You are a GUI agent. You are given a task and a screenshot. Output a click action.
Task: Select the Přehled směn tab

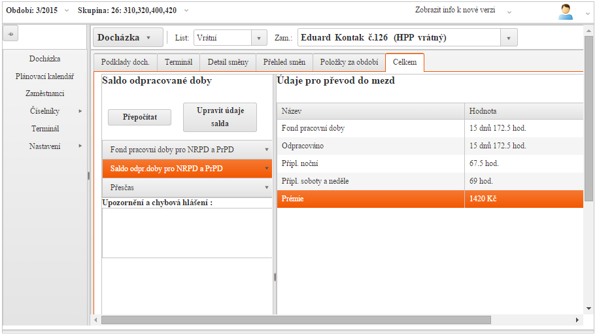pyautogui.click(x=284, y=63)
